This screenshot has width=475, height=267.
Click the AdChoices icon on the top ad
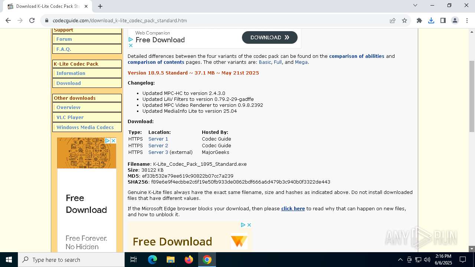tap(131, 39)
